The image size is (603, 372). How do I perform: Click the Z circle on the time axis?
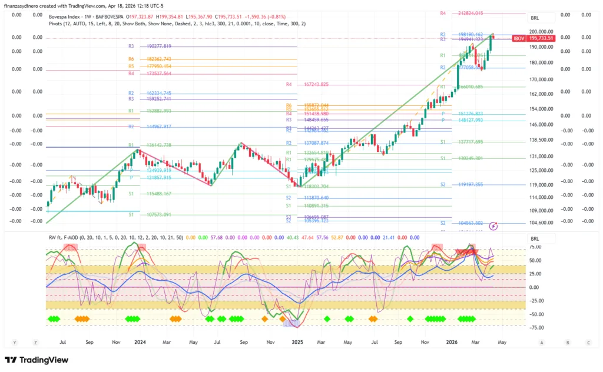coord(36,342)
